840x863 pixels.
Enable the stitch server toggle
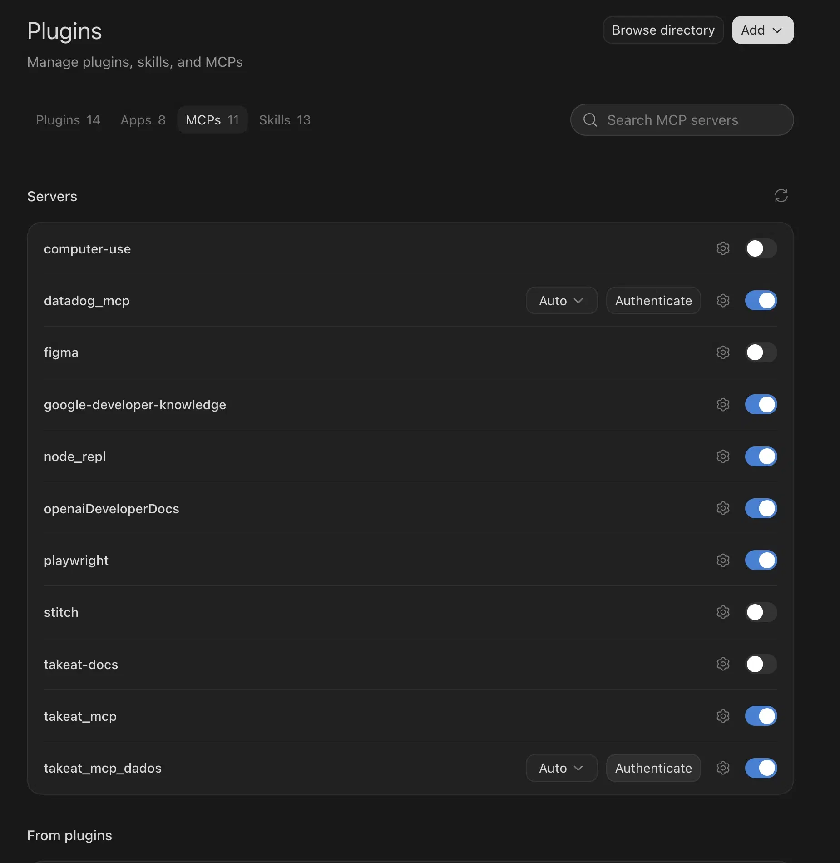(x=761, y=612)
